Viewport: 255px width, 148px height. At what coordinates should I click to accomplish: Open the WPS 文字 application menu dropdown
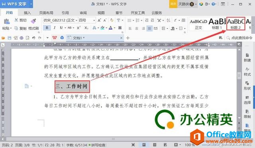point(31,4)
